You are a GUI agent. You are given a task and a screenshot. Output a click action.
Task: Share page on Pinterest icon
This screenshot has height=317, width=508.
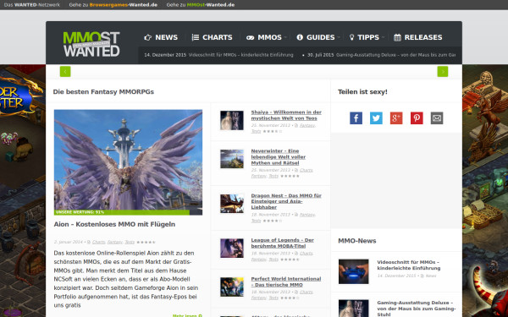pos(417,118)
